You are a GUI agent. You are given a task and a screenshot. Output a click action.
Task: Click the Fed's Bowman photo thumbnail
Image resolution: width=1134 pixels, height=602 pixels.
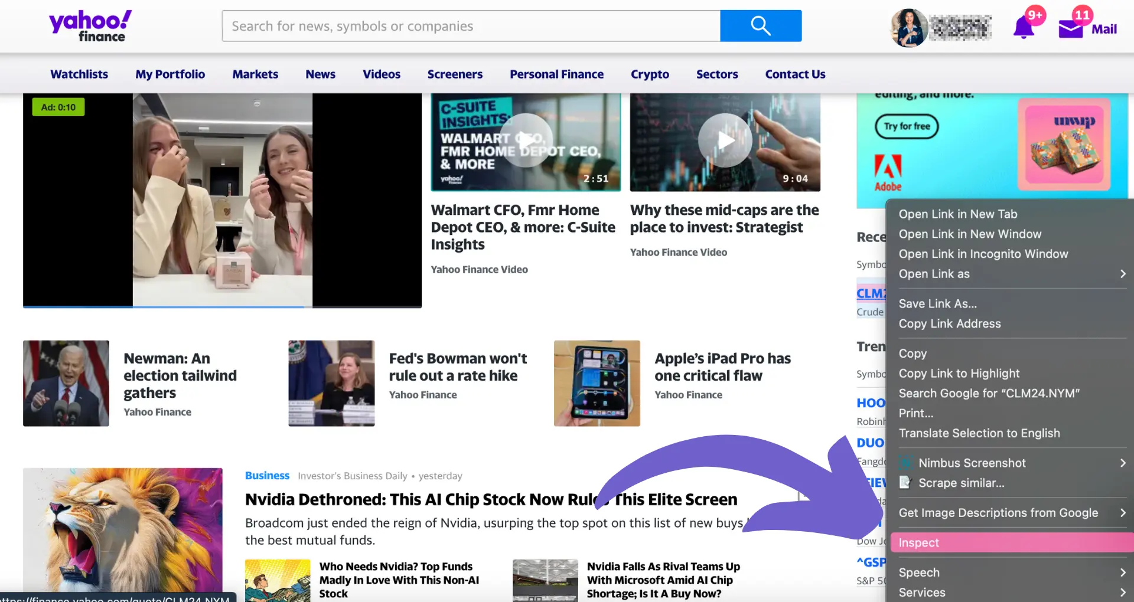[331, 383]
